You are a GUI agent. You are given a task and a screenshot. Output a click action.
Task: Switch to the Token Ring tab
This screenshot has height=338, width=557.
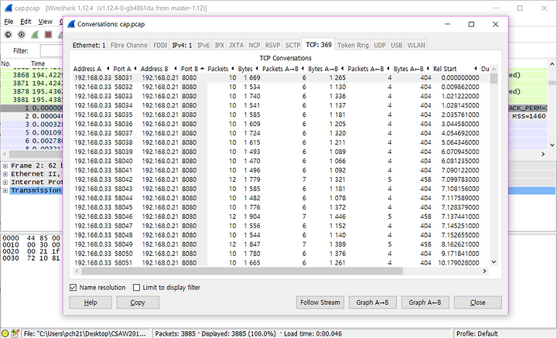[x=353, y=45]
